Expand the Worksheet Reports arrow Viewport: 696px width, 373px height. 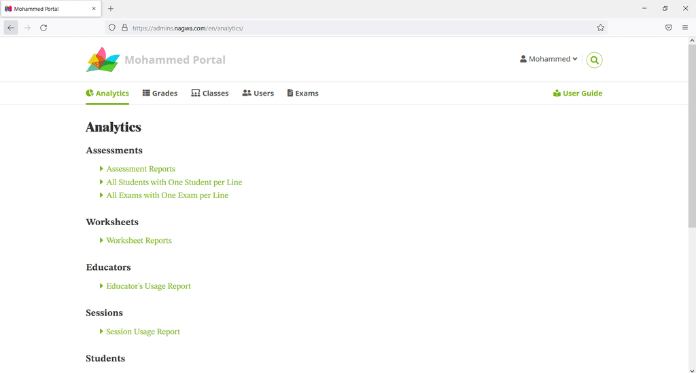(101, 241)
